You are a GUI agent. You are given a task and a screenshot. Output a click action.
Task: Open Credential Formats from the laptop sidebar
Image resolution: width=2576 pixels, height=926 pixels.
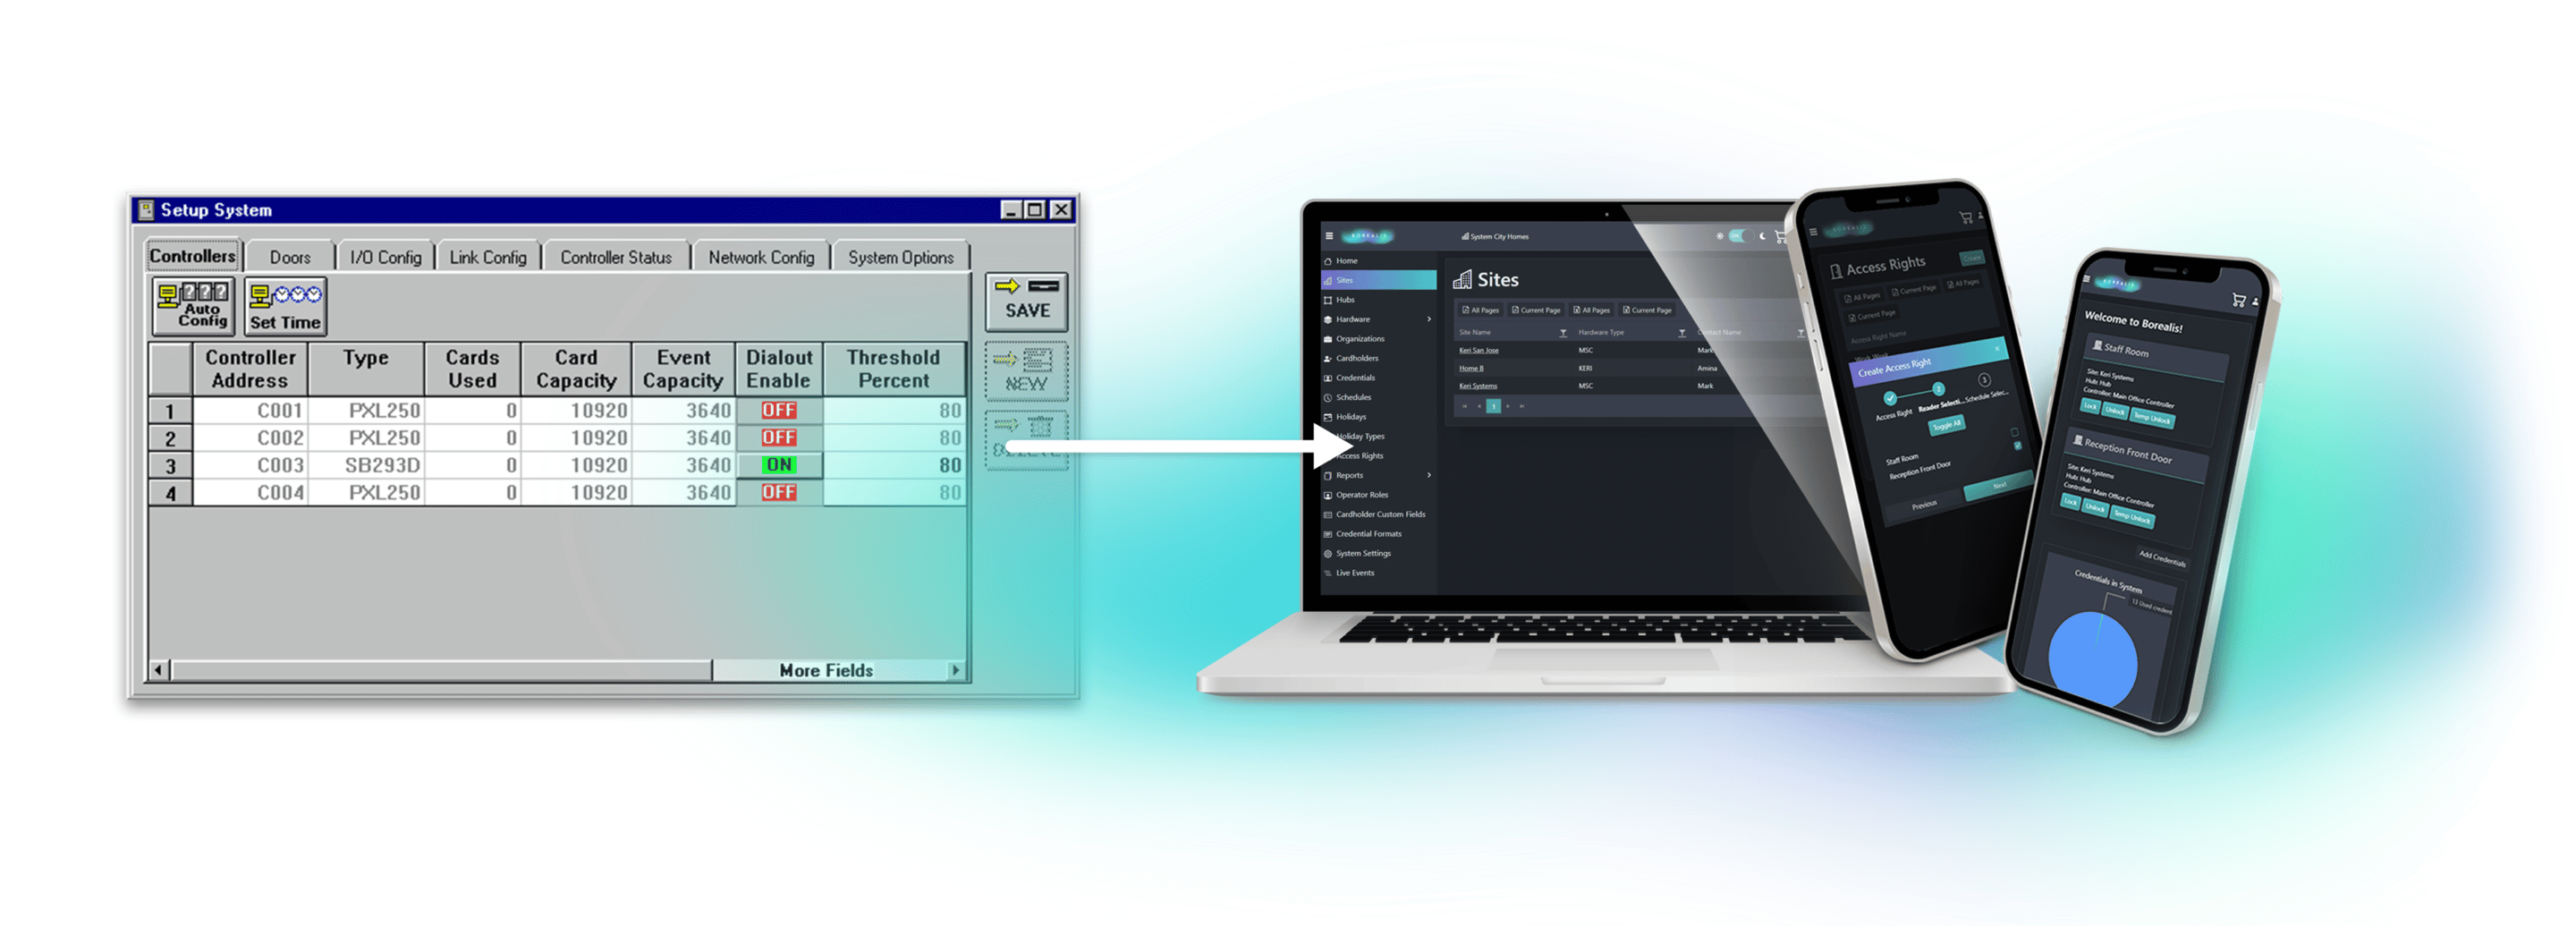[1378, 534]
